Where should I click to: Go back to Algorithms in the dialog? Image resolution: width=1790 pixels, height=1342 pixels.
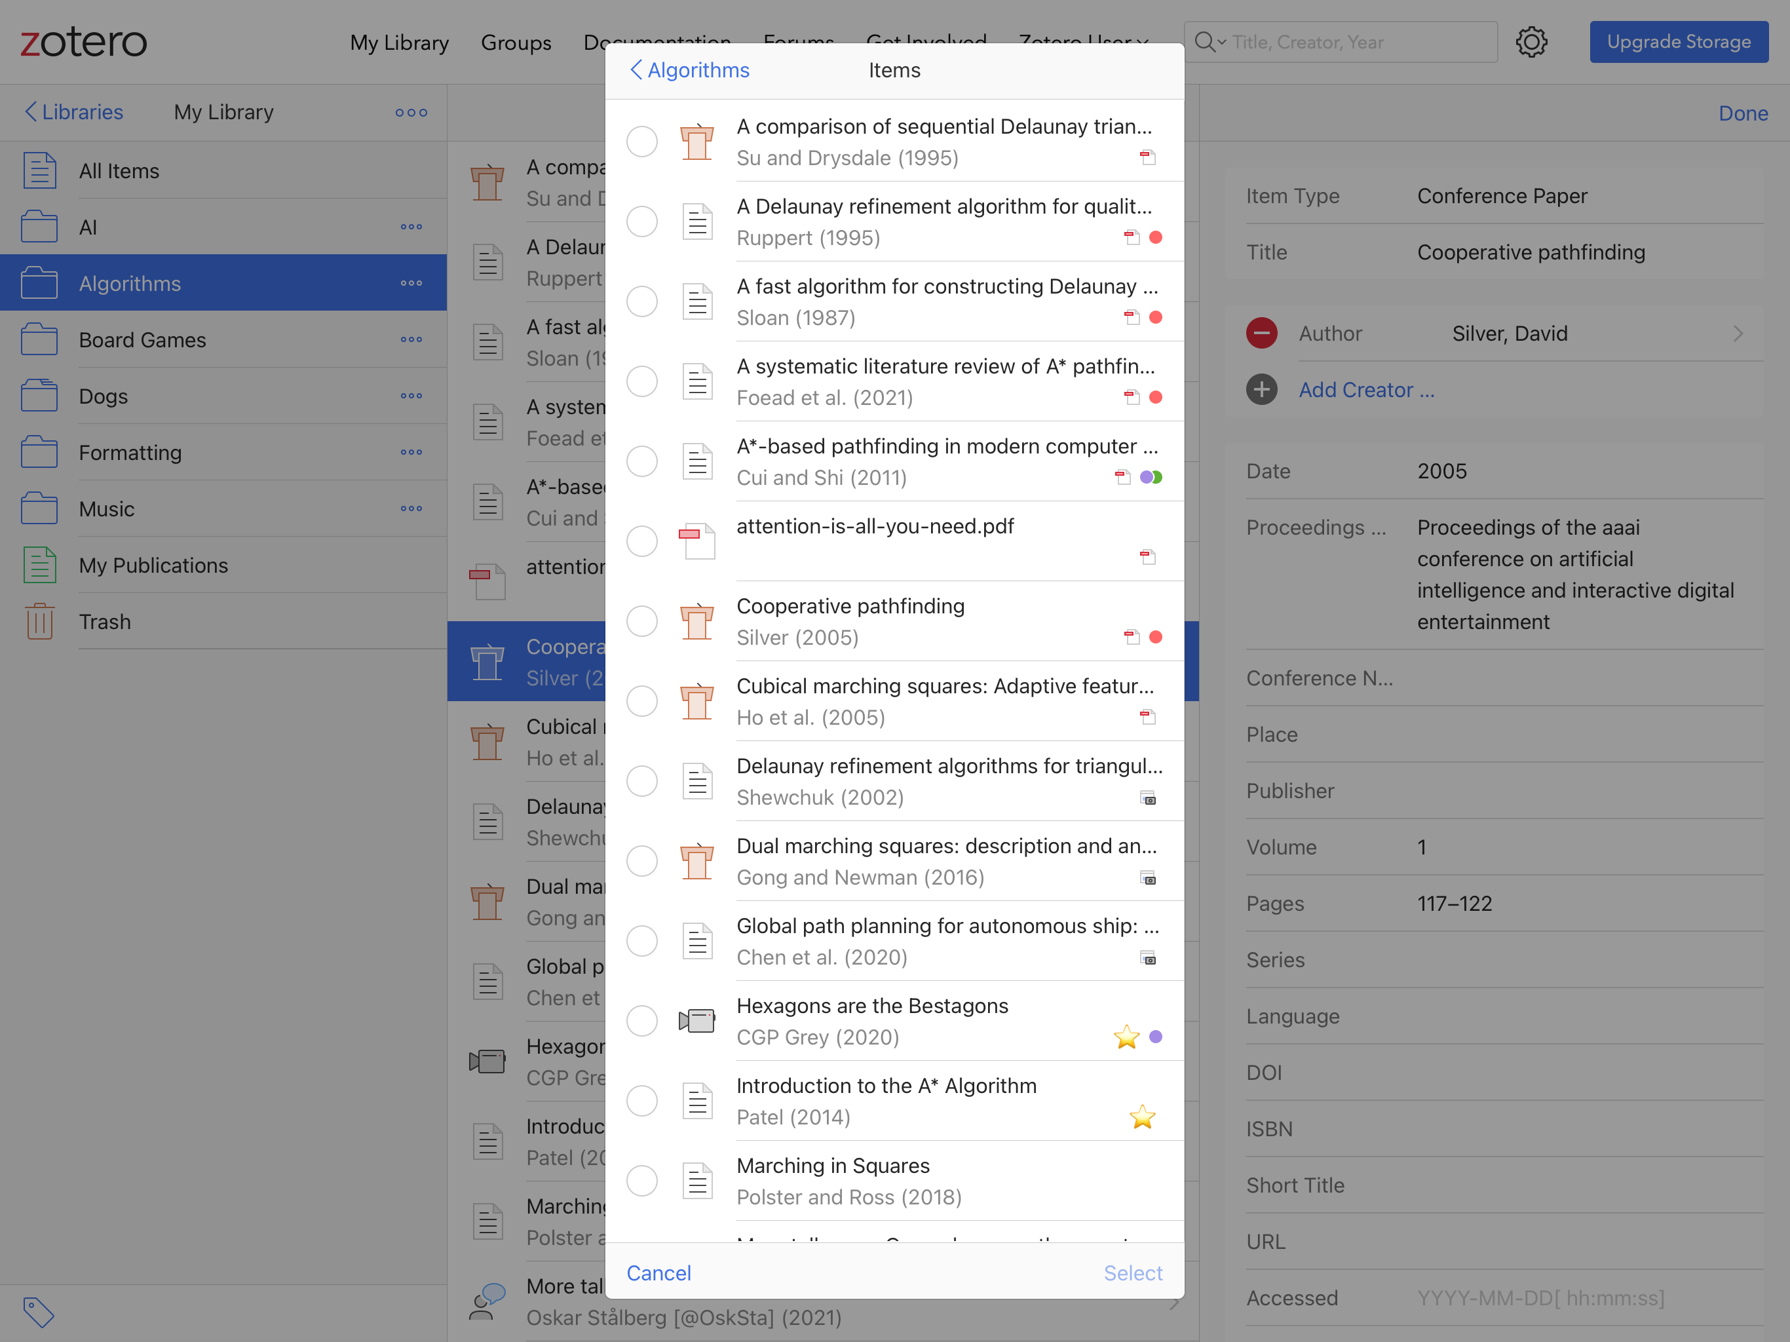(691, 70)
